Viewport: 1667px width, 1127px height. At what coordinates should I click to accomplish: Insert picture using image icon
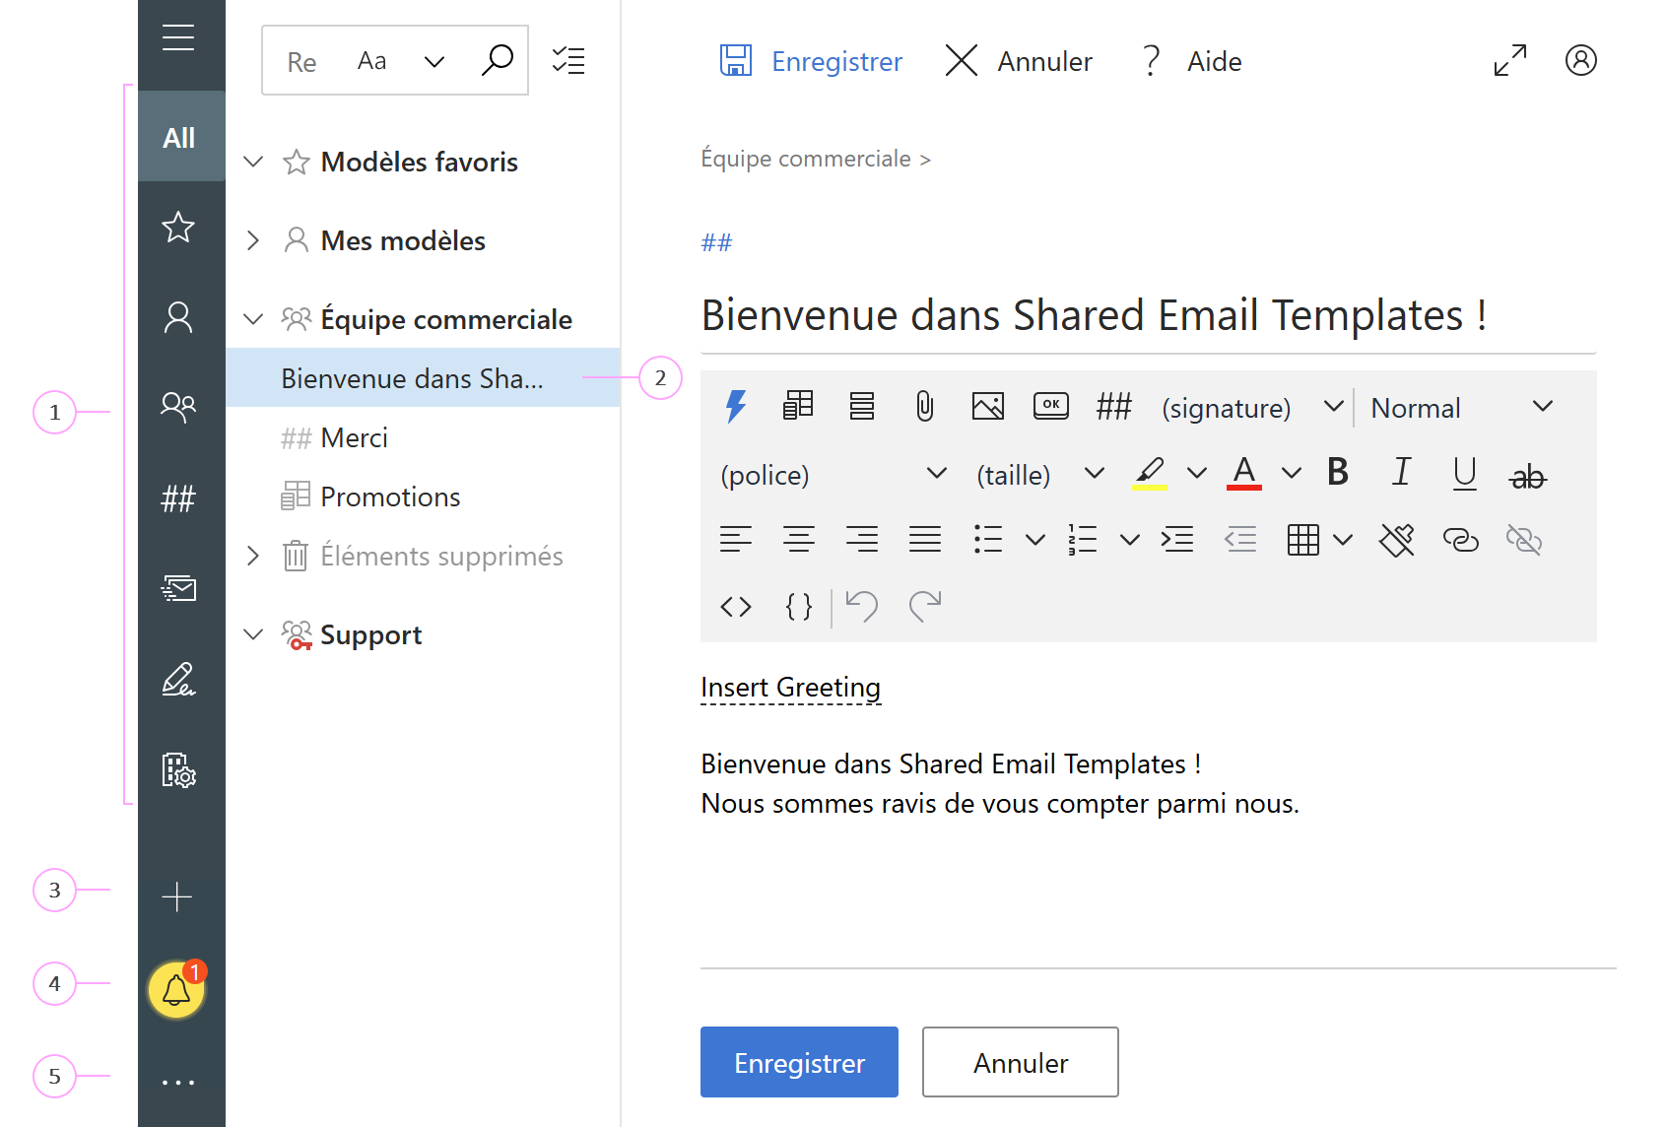pyautogui.click(x=987, y=406)
